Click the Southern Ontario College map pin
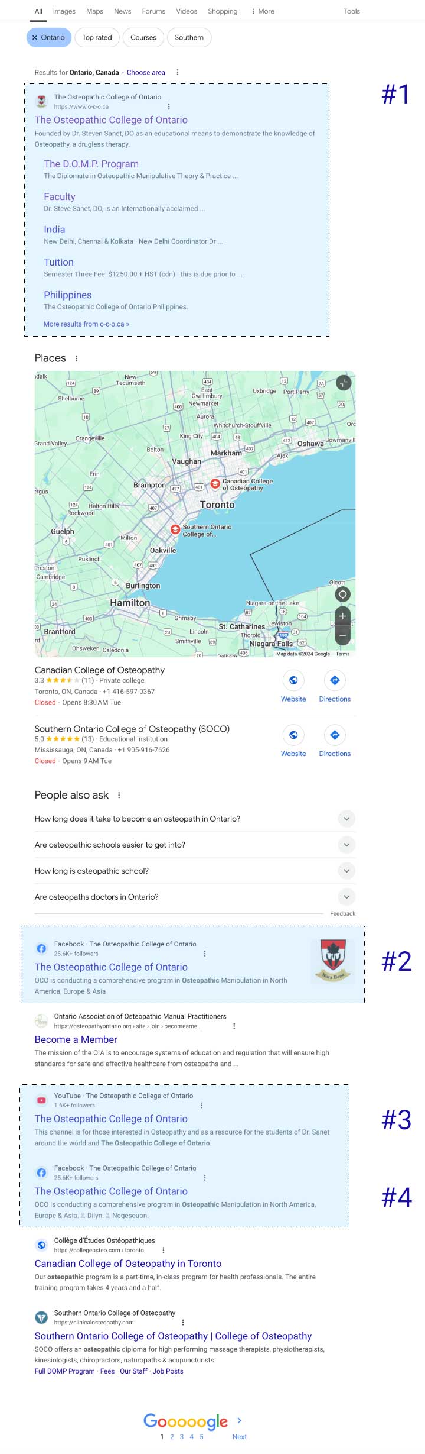The width and height of the screenshot is (425, 1454). [x=175, y=529]
